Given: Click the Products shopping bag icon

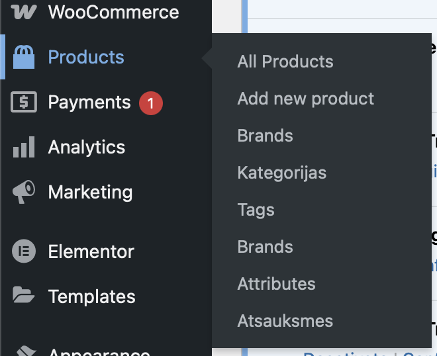Looking at the screenshot, I should pyautogui.click(x=24, y=57).
